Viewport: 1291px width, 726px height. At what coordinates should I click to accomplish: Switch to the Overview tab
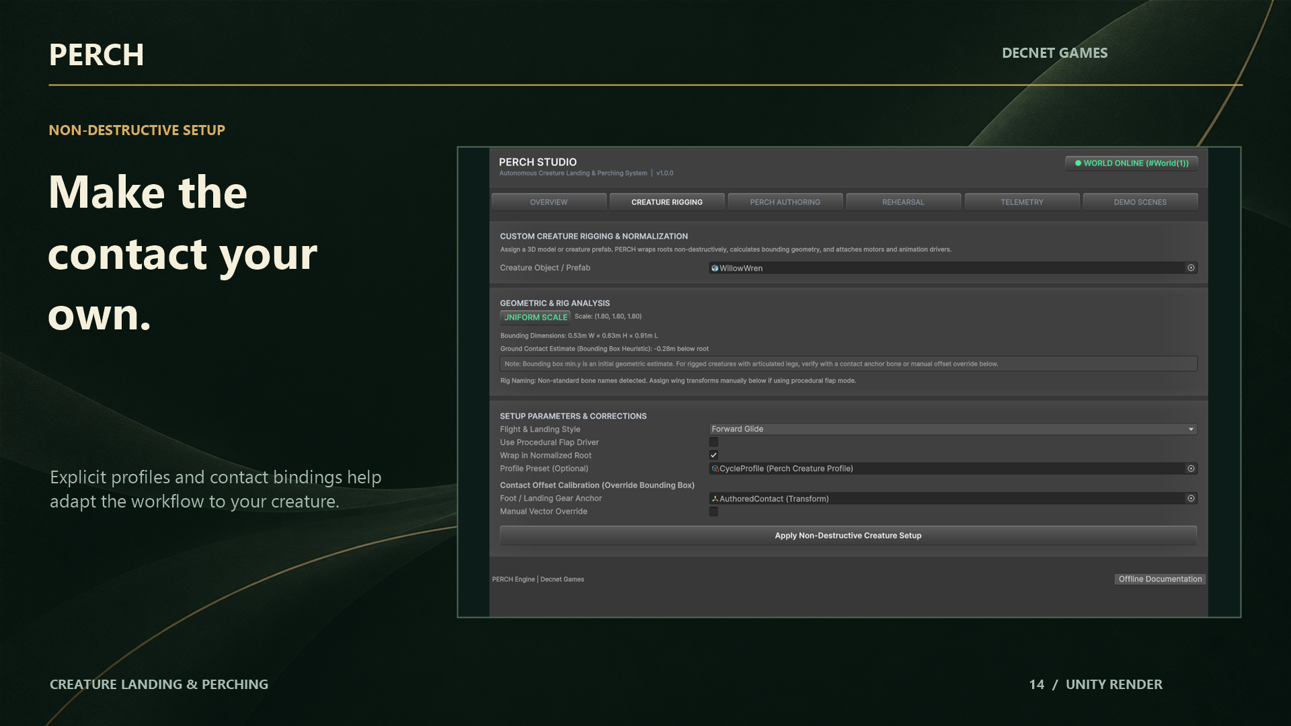[x=549, y=202]
